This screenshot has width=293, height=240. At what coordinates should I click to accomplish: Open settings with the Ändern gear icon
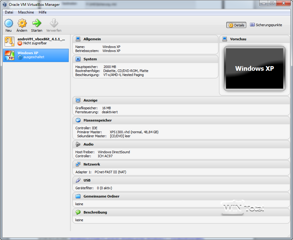22,23
